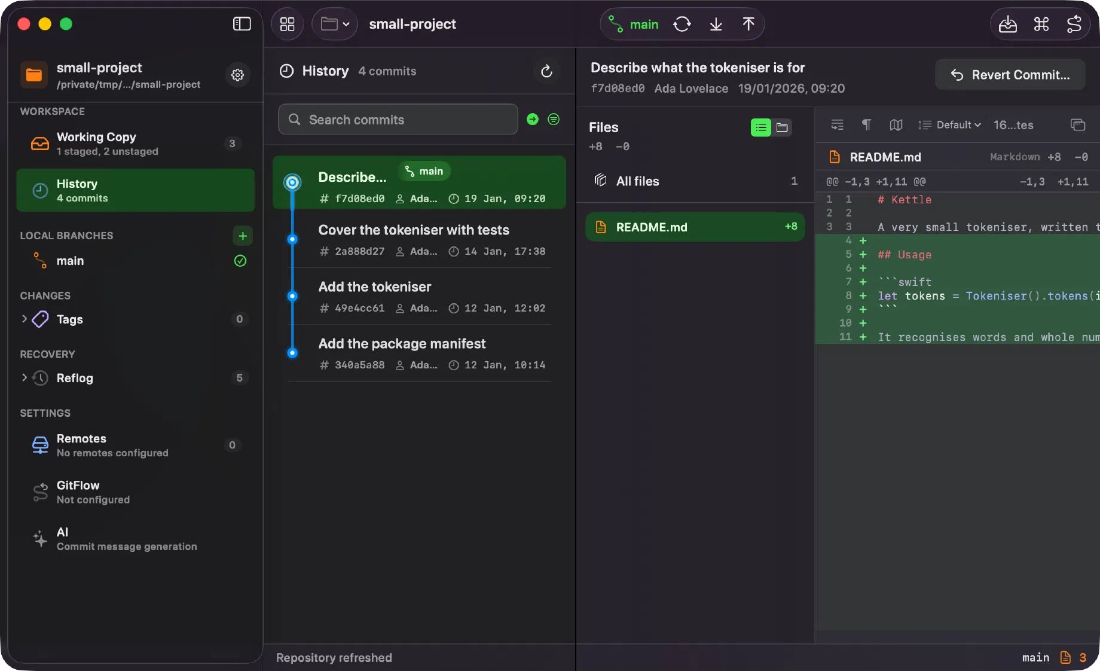Toggle show whitespace paragraph icon
This screenshot has height=671, width=1100.
pyautogui.click(x=866, y=124)
